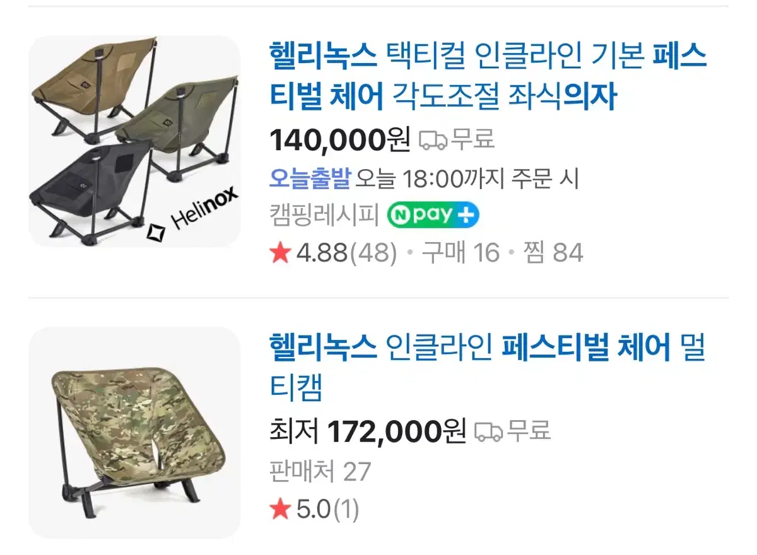The image size is (757, 555).
Task: Open the (1) review count for multicam chair
Action: [x=346, y=510]
